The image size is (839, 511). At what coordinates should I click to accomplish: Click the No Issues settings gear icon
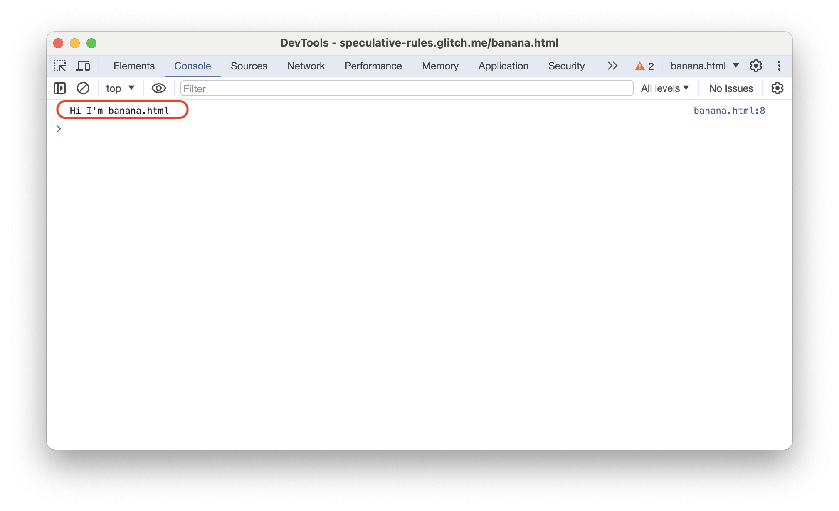point(777,88)
